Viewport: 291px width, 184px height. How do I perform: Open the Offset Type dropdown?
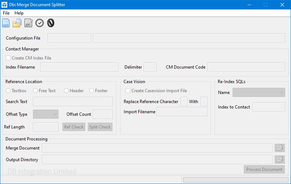tap(46, 114)
